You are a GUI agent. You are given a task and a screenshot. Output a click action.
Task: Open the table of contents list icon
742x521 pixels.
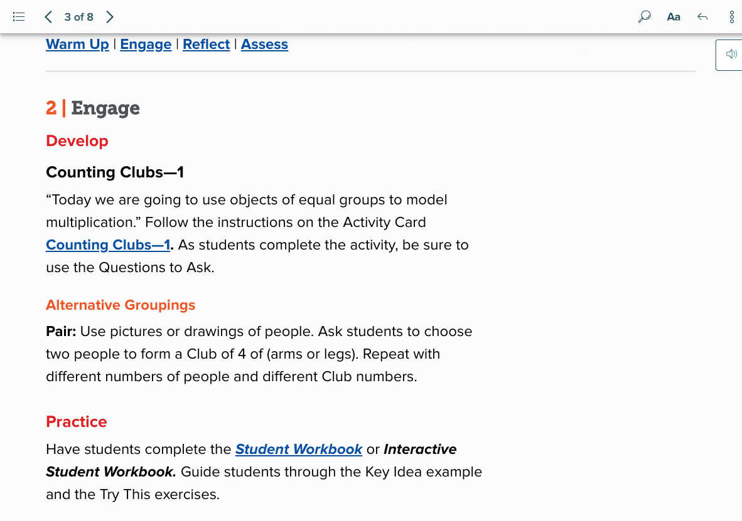click(x=18, y=17)
